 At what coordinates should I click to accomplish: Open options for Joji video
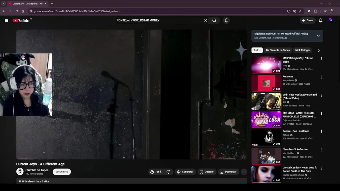[x=321, y=95]
